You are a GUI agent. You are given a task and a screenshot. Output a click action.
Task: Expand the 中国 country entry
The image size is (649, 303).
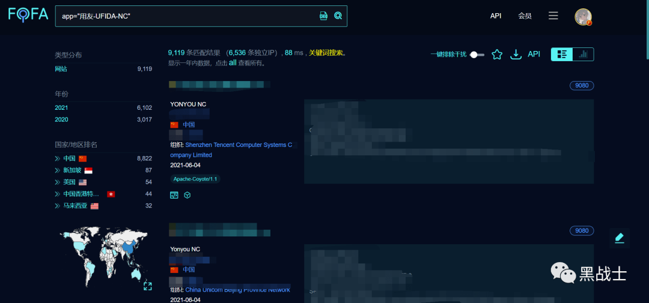pos(58,158)
